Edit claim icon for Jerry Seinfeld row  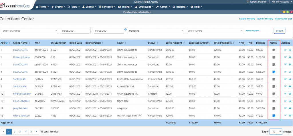285,108
